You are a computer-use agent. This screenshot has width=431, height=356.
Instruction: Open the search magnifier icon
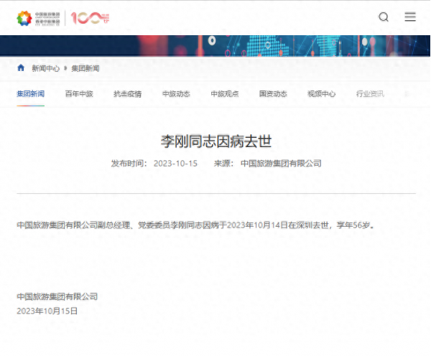[384, 17]
